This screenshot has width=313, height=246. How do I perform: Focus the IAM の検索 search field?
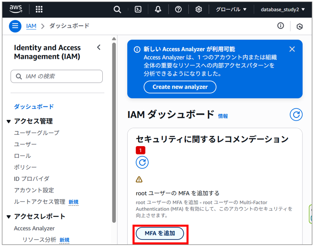point(56,76)
